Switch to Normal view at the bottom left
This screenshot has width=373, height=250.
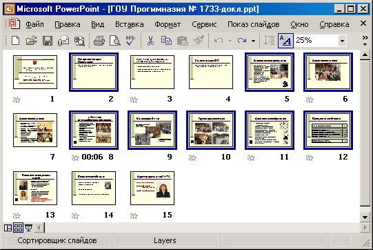pyautogui.click(x=8, y=228)
